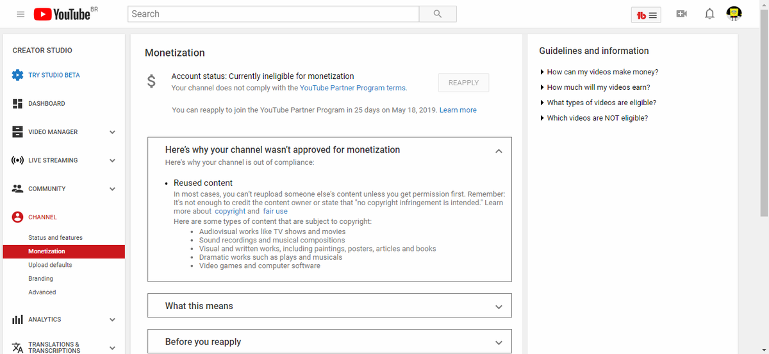The width and height of the screenshot is (769, 354).
Task: Expand the 'Before you reapply' section
Action: tap(329, 341)
